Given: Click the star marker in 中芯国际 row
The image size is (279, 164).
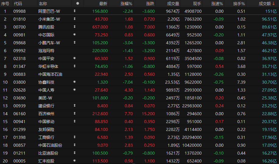Looking at the screenshot, I should pos(75,34).
